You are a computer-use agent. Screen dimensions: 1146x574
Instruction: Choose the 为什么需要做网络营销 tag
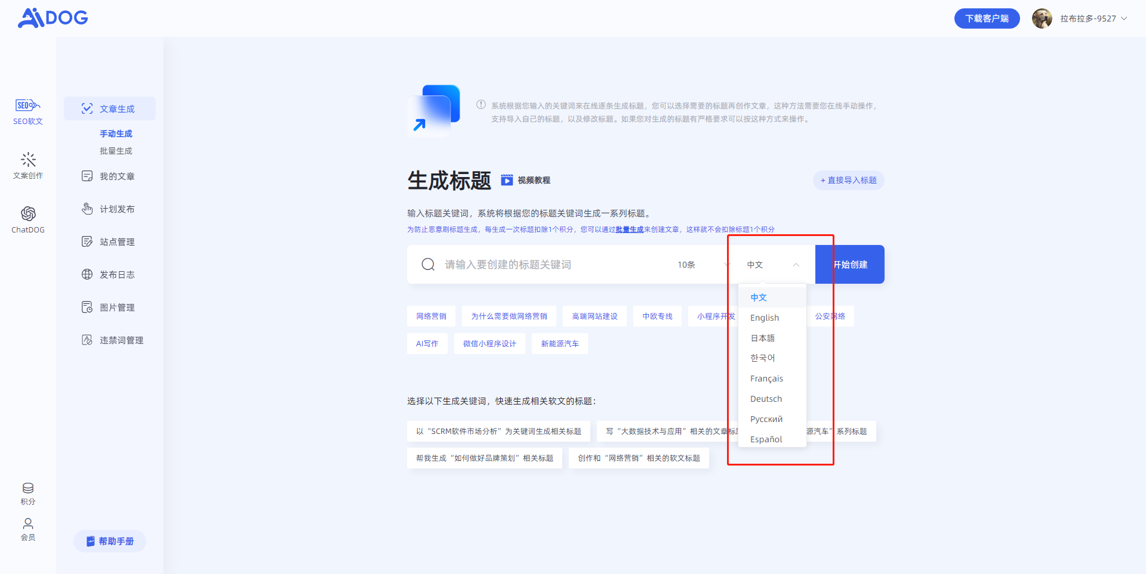pos(509,317)
